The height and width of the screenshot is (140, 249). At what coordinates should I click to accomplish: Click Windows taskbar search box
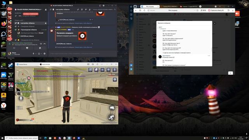pos(21,138)
